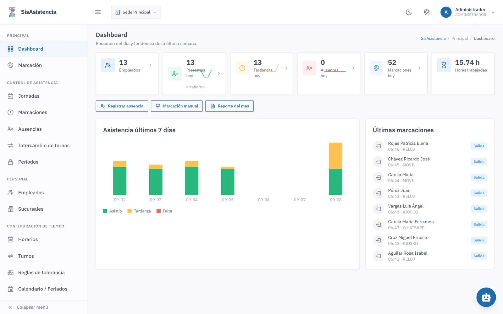Click the Ausencias user-x icon in the sidebar

click(10, 129)
